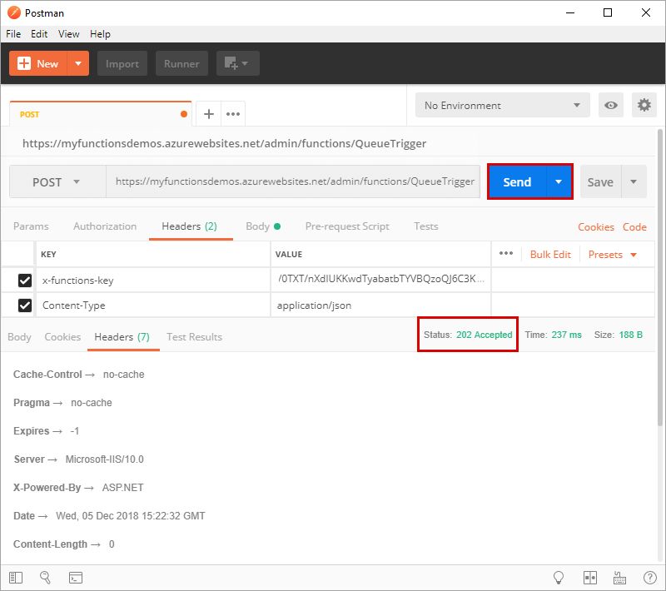Image resolution: width=666 pixels, height=591 pixels.
Task: Open Manage Environments gear icon
Action: click(x=644, y=105)
